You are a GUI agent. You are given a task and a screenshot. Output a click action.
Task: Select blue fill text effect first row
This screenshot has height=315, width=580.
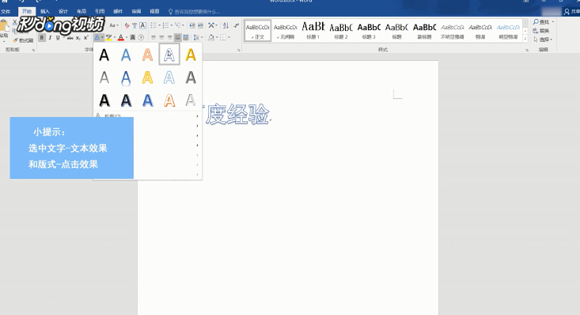pyautogui.click(x=126, y=55)
